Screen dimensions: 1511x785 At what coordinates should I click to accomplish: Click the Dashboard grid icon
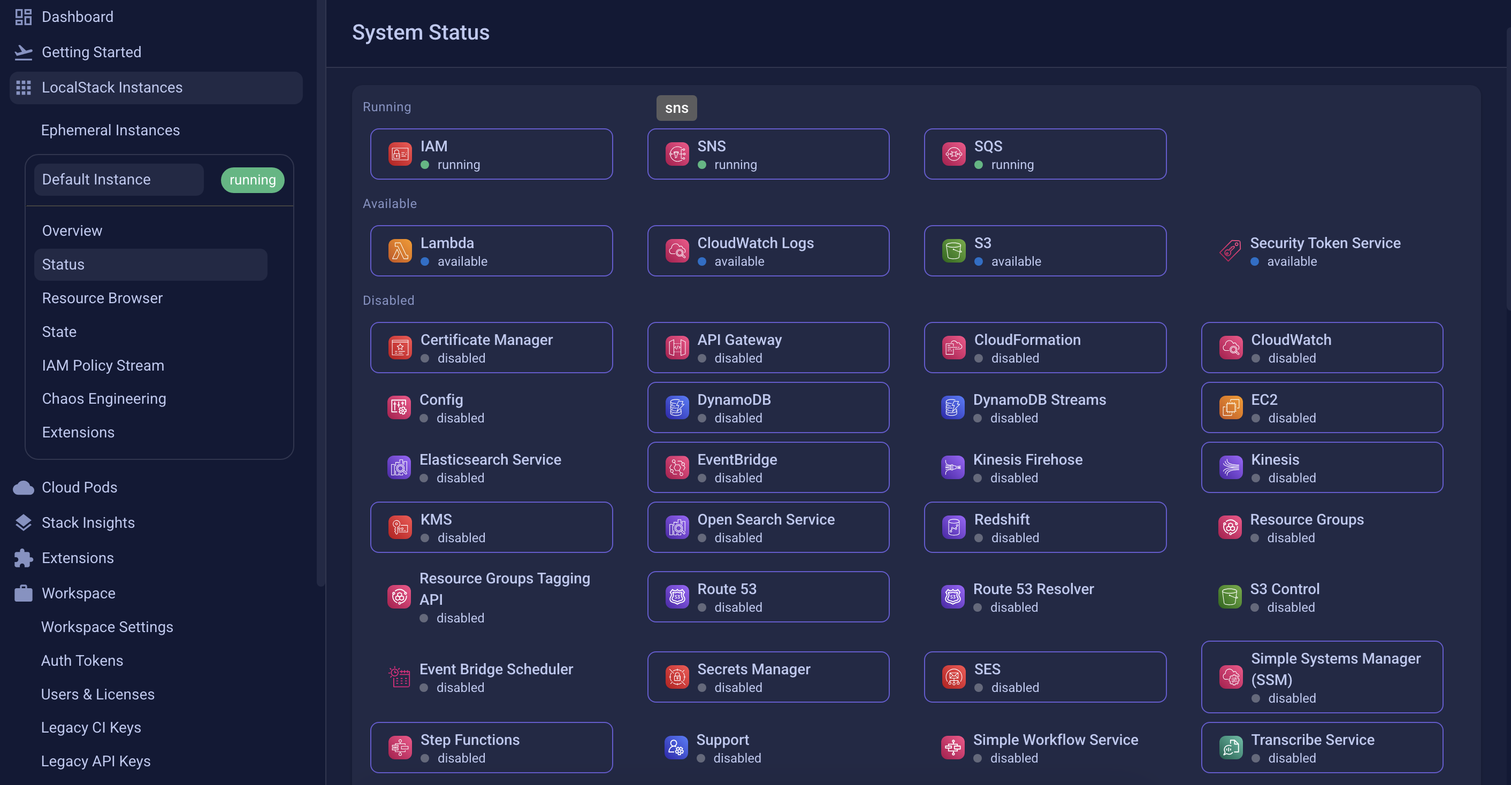tap(23, 17)
